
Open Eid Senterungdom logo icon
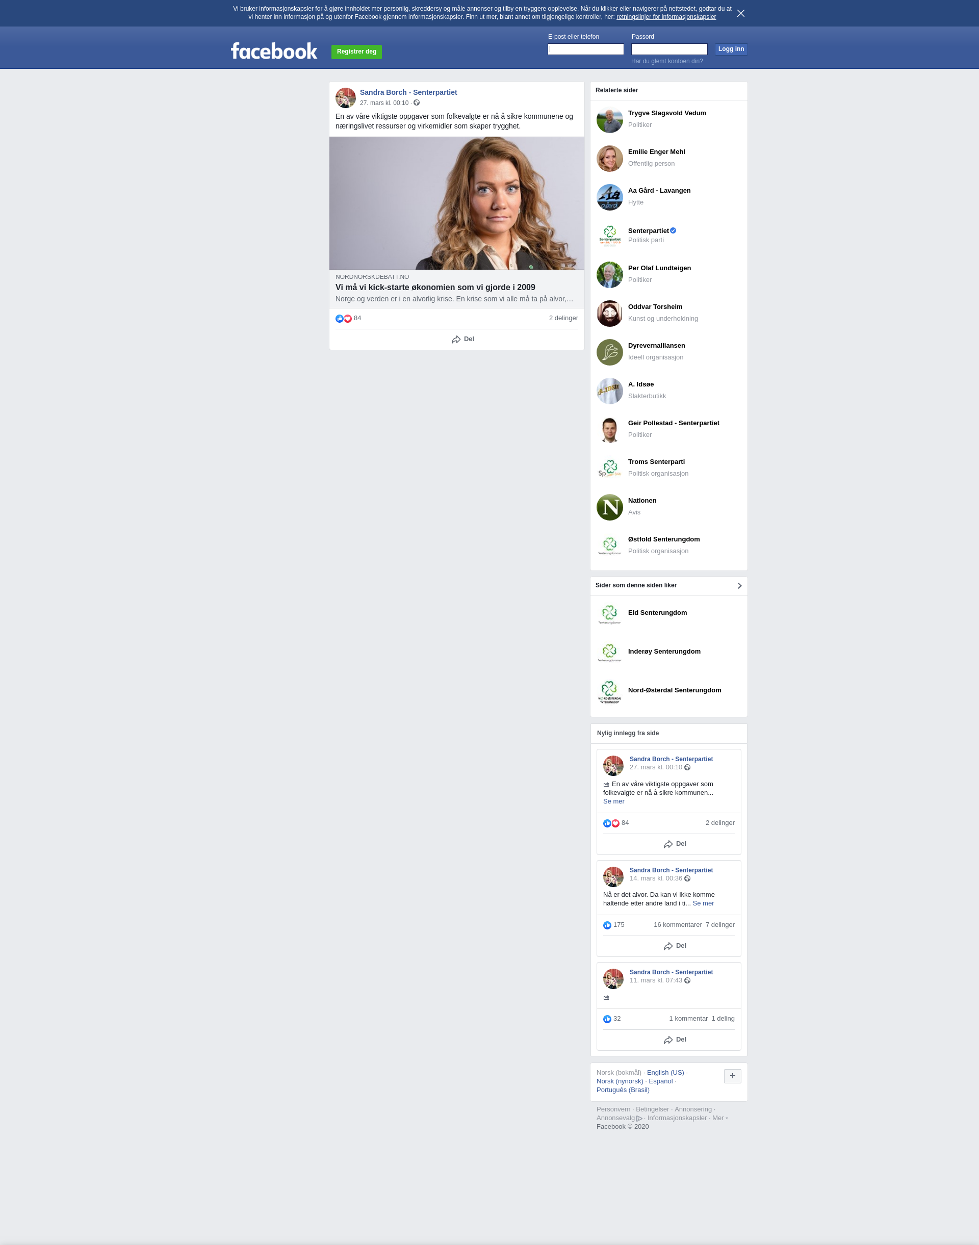(609, 614)
